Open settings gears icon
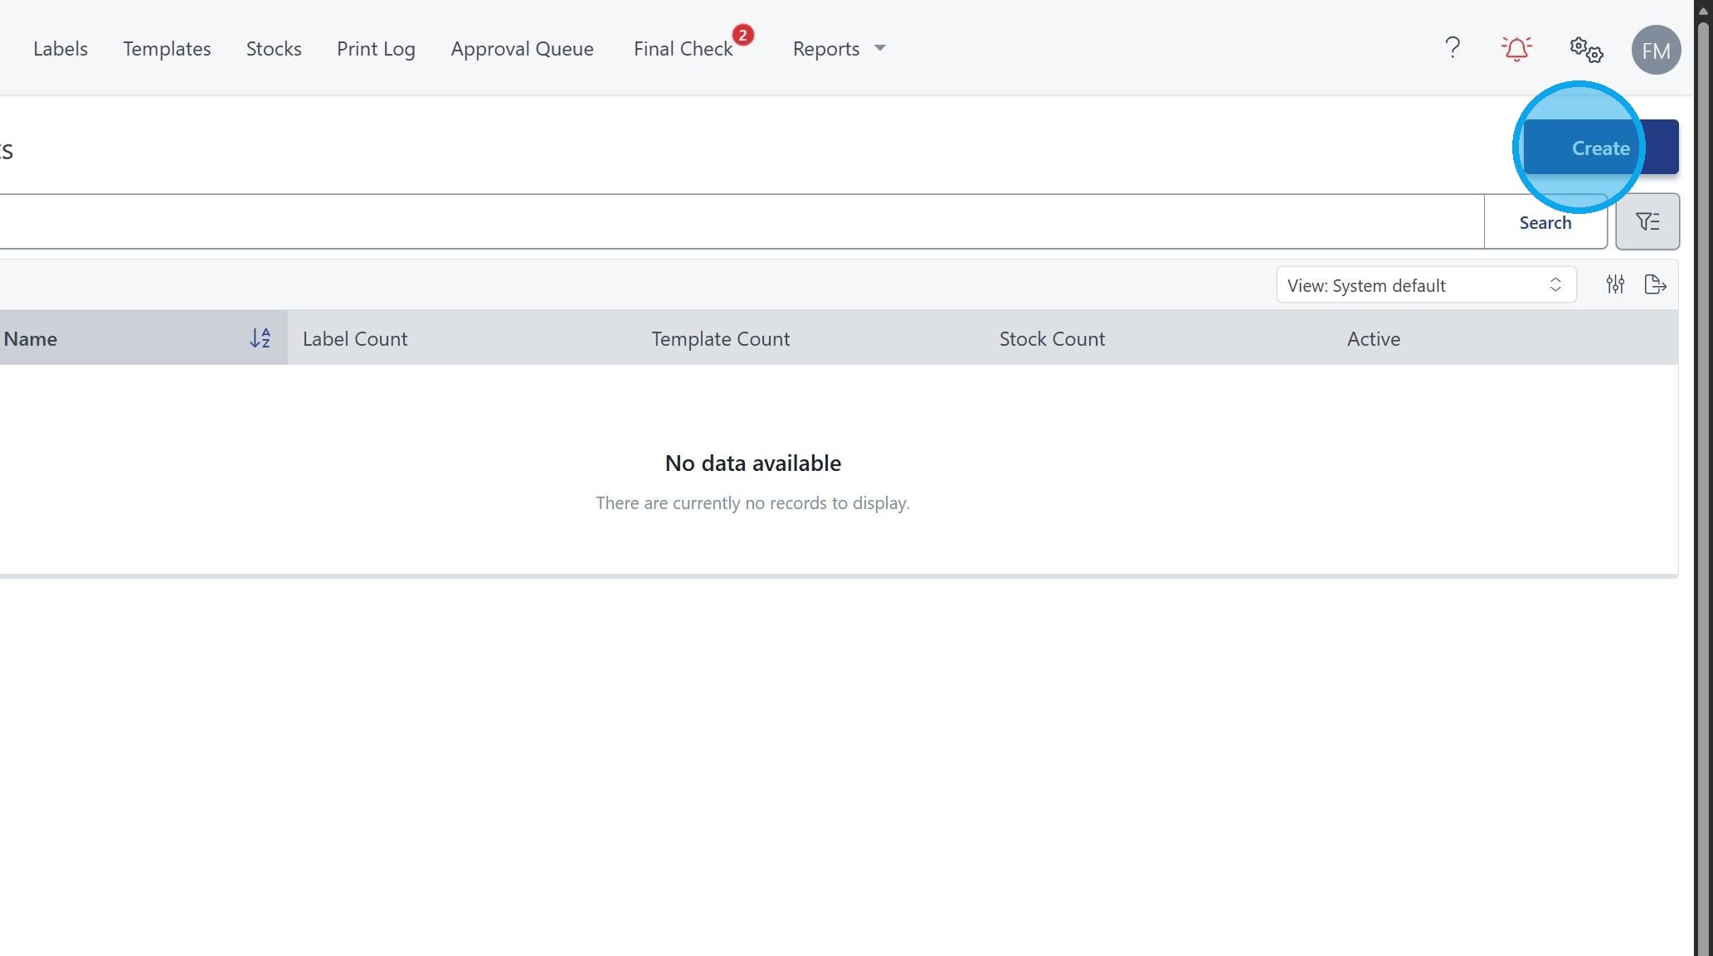The width and height of the screenshot is (1713, 956). [x=1586, y=50]
